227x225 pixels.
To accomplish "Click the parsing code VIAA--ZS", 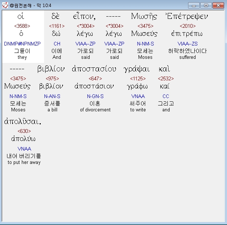I will click(187, 44).
